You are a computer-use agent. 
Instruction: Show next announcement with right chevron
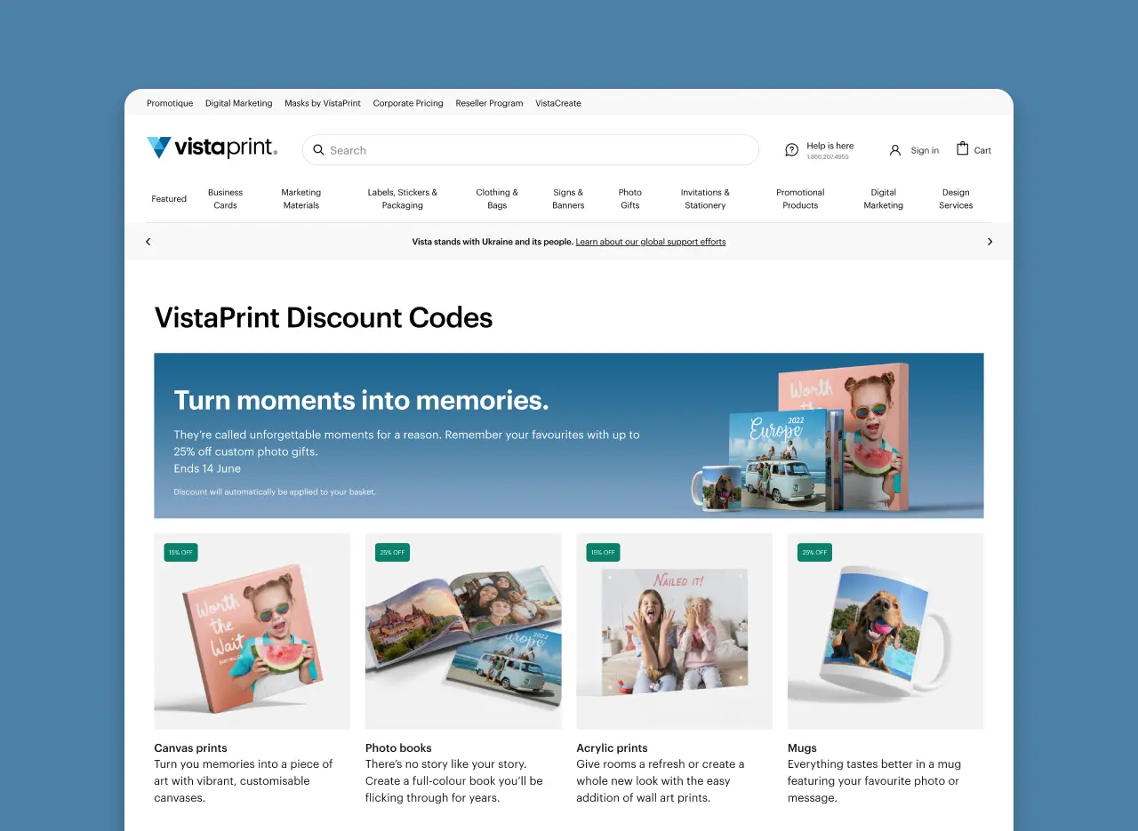pyautogui.click(x=990, y=242)
